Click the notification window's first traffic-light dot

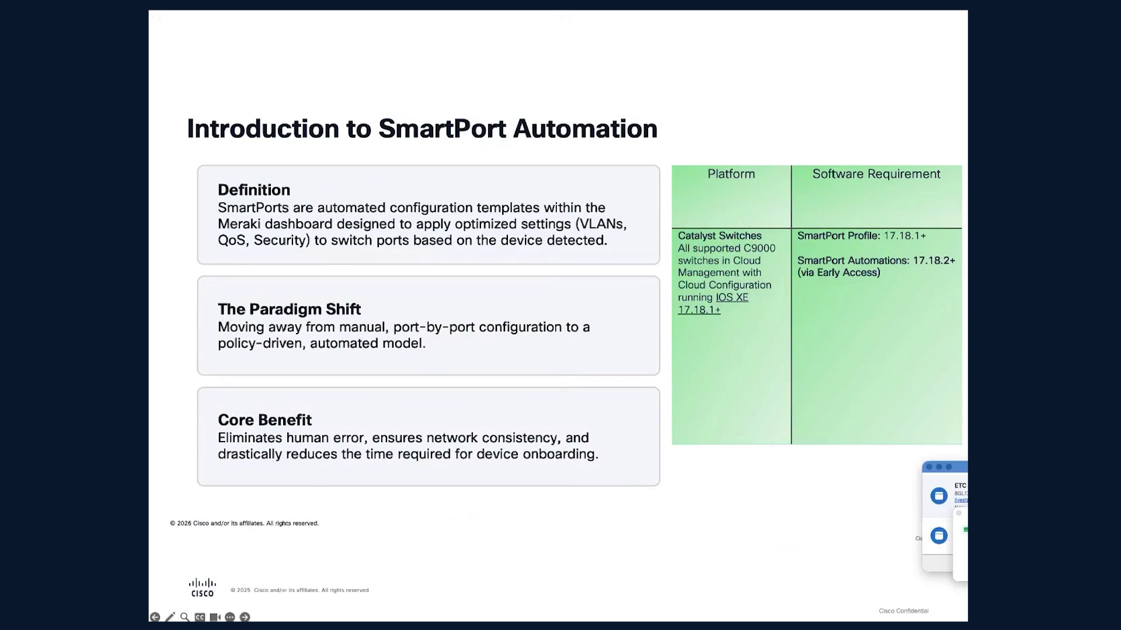click(929, 467)
